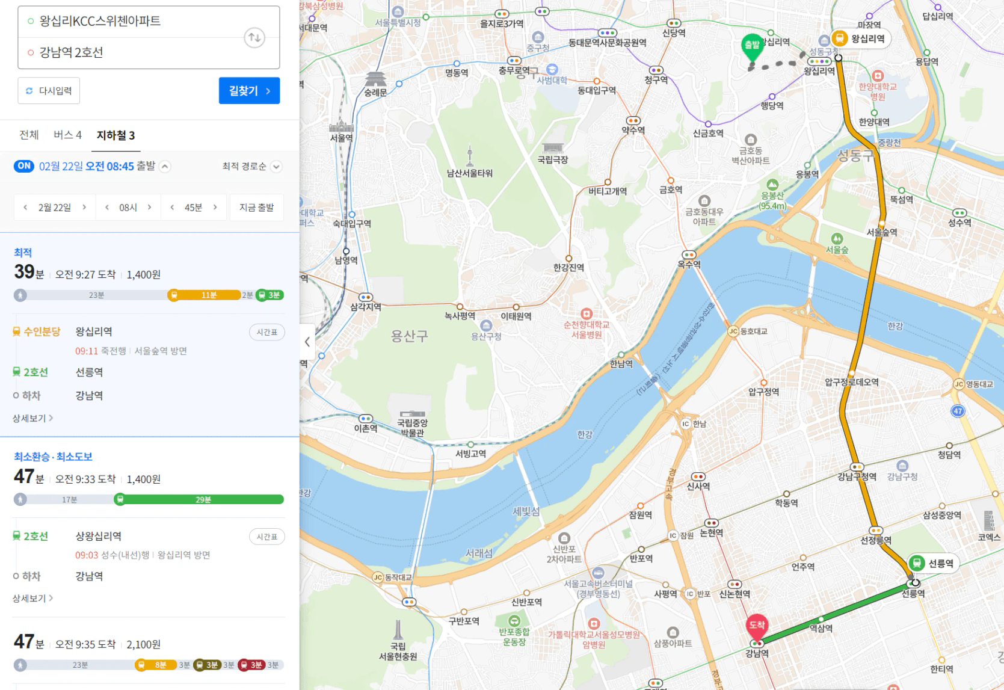Click the 최소환승·최소도보 route heading
Viewport: 1004px width, 690px height.
53,457
